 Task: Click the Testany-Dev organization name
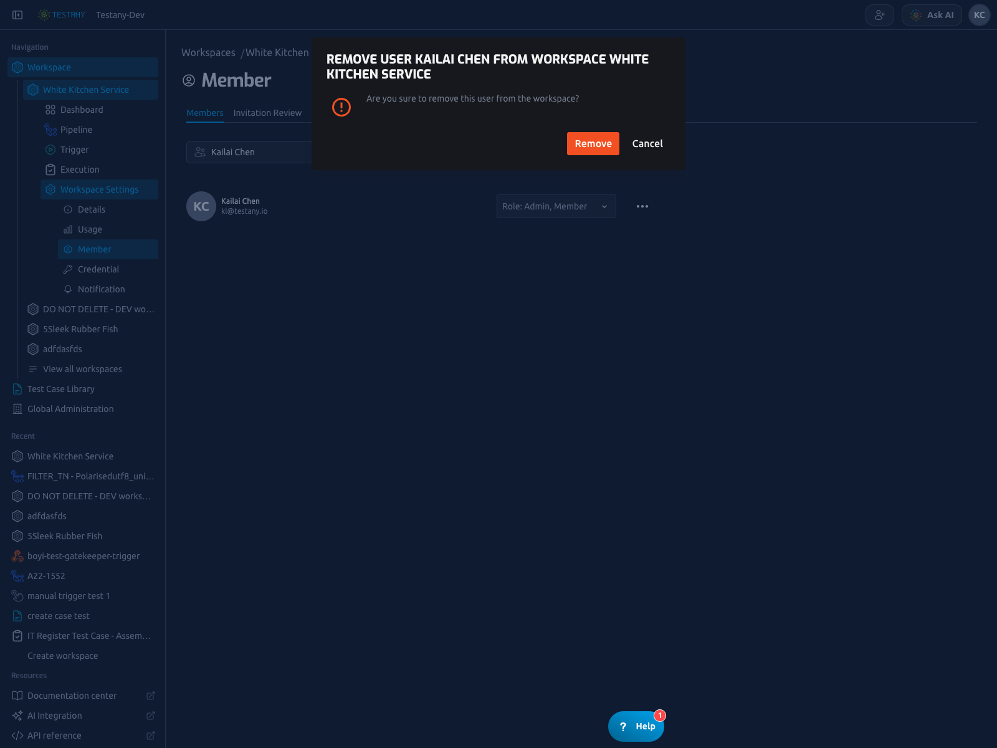pos(120,15)
